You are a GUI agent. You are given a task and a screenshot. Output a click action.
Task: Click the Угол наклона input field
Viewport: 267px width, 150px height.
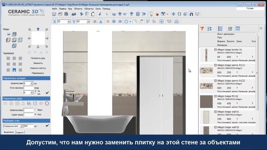28,88
